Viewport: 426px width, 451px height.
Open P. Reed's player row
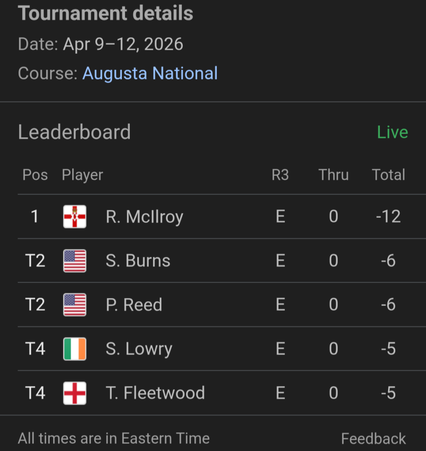(134, 305)
